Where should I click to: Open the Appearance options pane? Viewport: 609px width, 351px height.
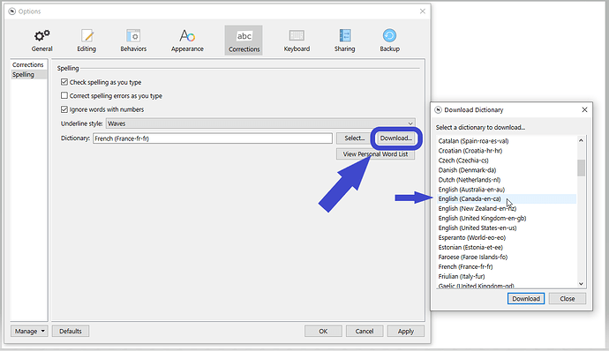pos(187,41)
